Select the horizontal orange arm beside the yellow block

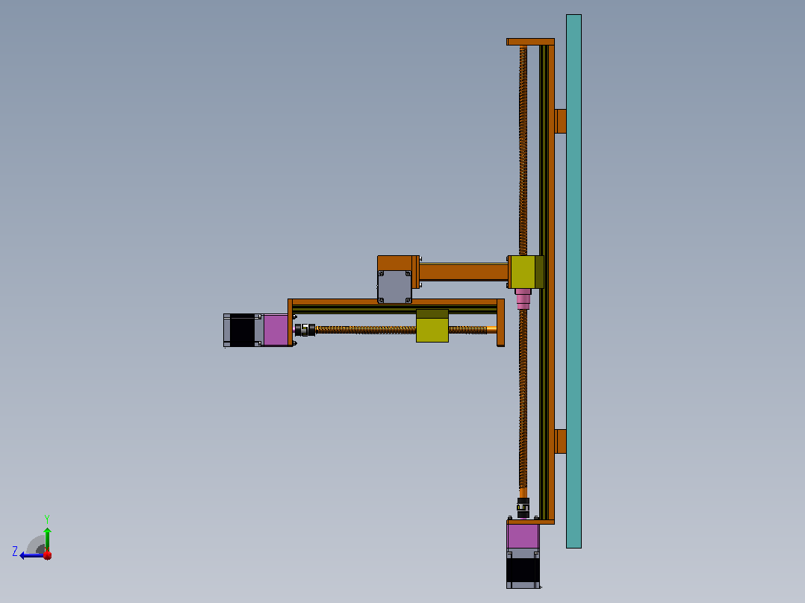464,272
